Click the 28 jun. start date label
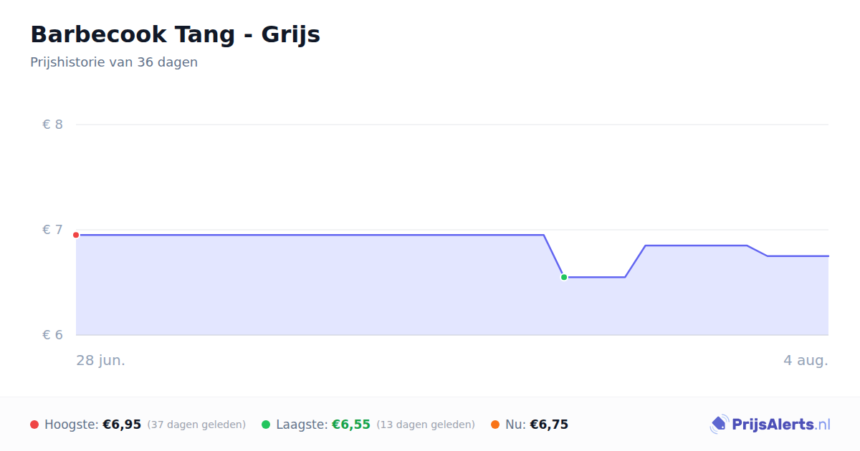This screenshot has height=451, width=860. click(101, 360)
